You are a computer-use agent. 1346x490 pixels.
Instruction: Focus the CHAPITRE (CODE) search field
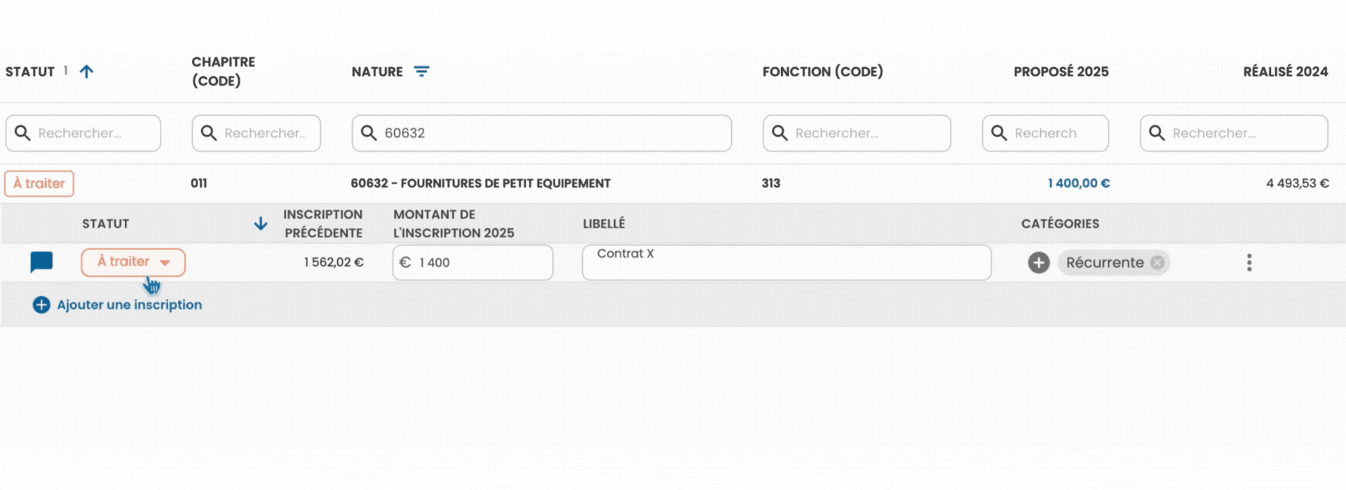pos(257,133)
